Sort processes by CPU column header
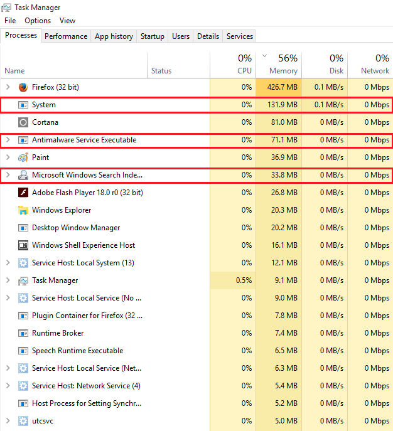The width and height of the screenshot is (393, 431). pos(233,65)
